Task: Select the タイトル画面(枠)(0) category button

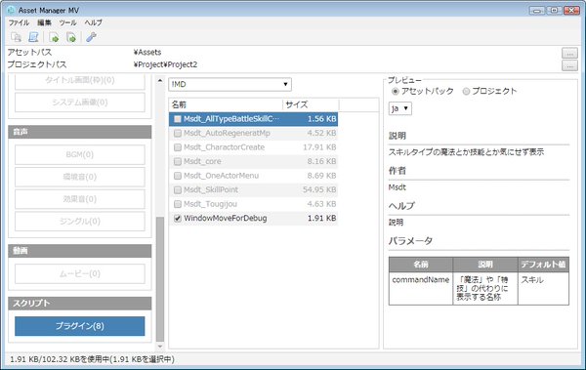Action: (x=80, y=81)
